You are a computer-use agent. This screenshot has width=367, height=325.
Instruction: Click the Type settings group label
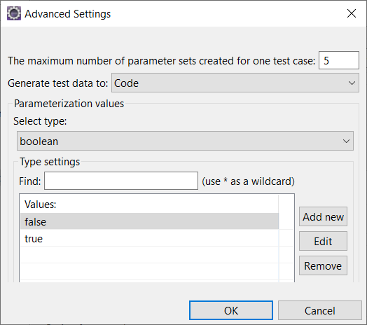pyautogui.click(x=50, y=162)
